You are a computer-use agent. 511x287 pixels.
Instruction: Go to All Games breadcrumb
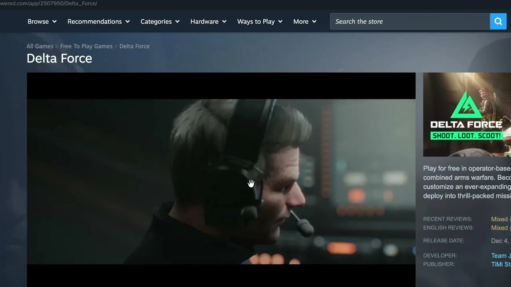coord(40,46)
